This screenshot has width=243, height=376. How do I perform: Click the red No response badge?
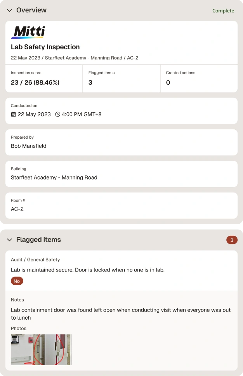tap(17, 281)
